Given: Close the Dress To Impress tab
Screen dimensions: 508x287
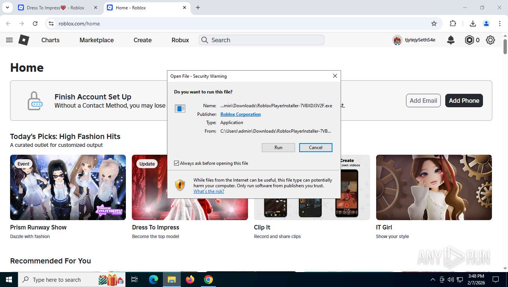Looking at the screenshot, I should tap(96, 7).
